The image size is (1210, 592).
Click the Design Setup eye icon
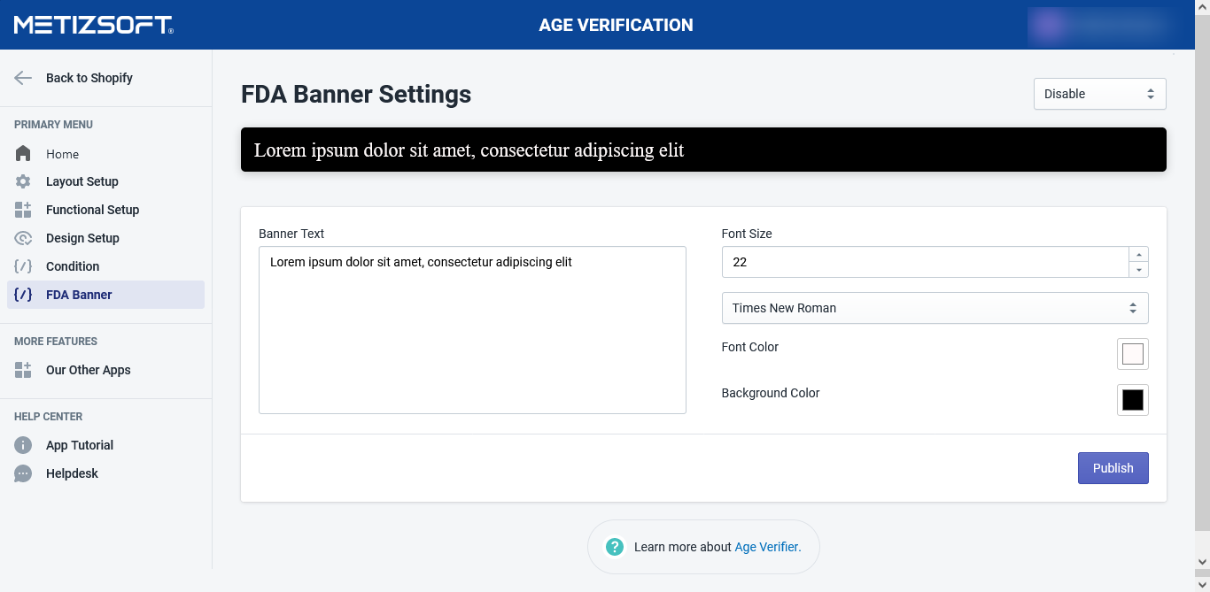coord(23,238)
